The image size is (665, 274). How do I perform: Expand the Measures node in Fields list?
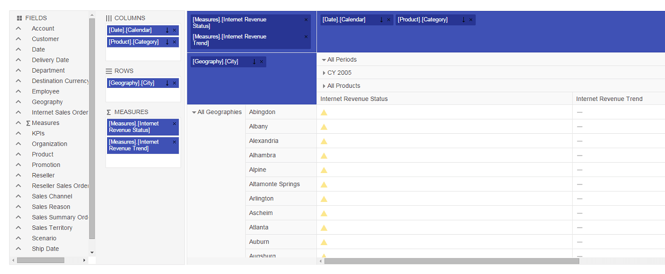[x=19, y=123]
